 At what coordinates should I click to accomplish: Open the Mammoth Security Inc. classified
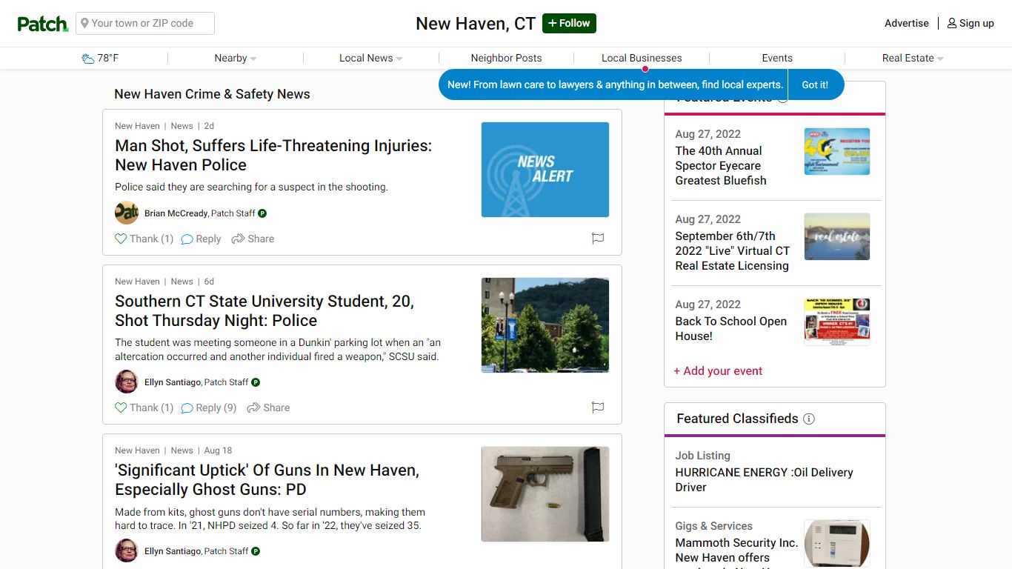tap(736, 550)
